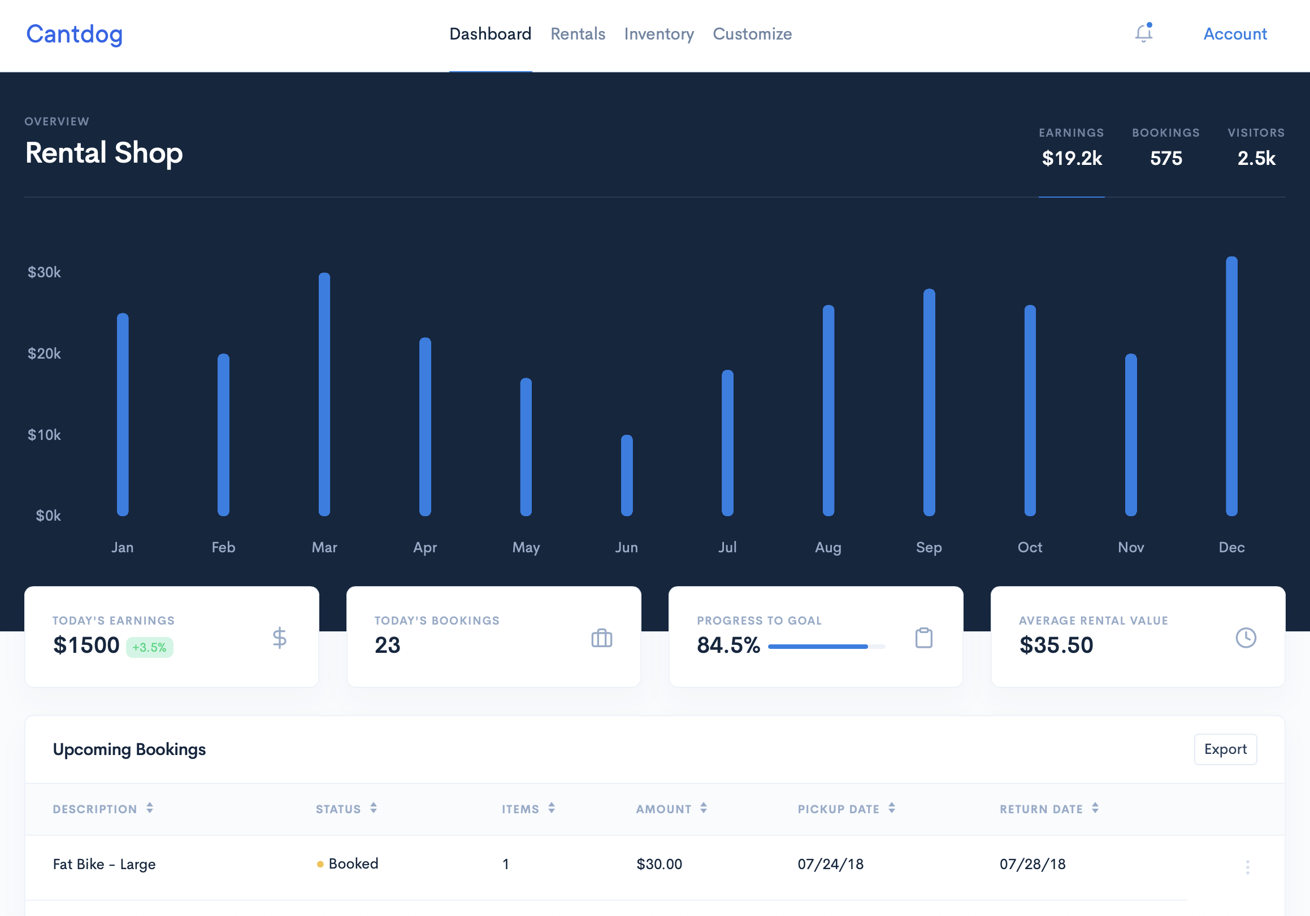Sort bookings by Status column arrows
The width and height of the screenshot is (1310, 916).
pyautogui.click(x=373, y=808)
